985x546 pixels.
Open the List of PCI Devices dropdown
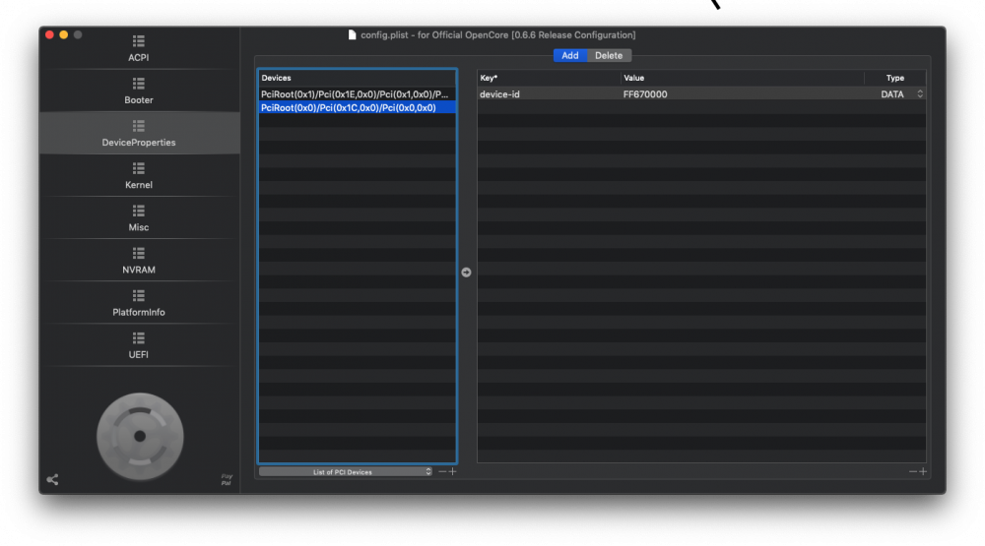click(x=346, y=472)
